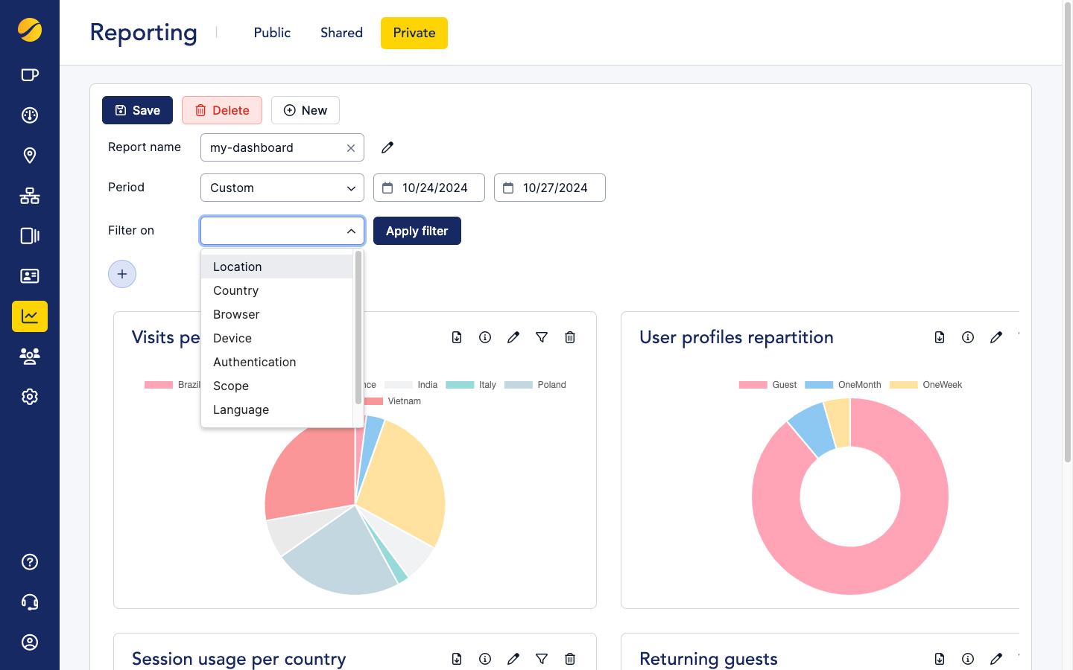Open the analytics chart icon in the sidebar
Image resolution: width=1073 pixels, height=670 pixels.
tap(29, 316)
